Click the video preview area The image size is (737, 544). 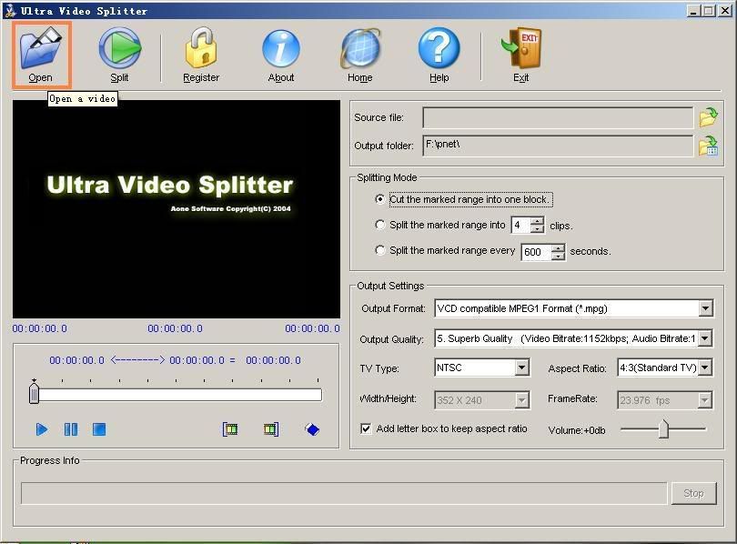pyautogui.click(x=177, y=209)
